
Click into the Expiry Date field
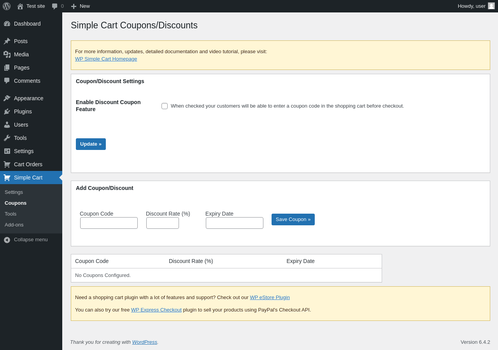click(x=235, y=223)
